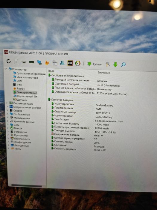Viewport: 157px width, 210px height.
Task: Select Разгон tree item
Action: pos(19,88)
